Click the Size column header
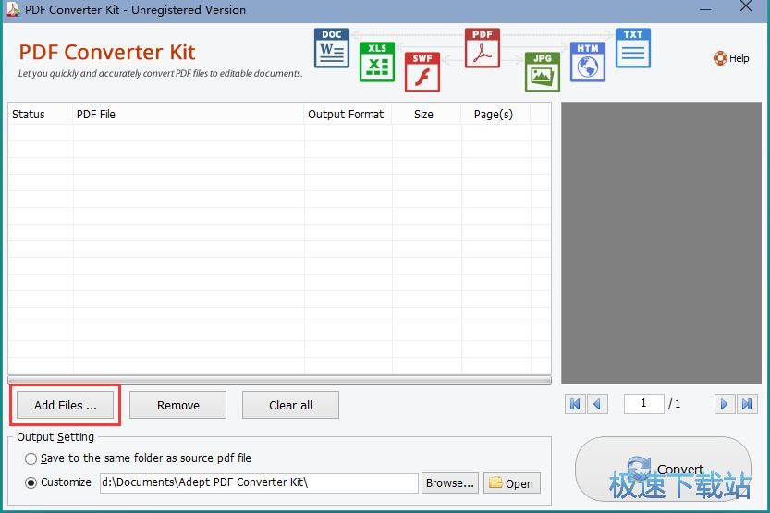This screenshot has width=770, height=513. (427, 115)
